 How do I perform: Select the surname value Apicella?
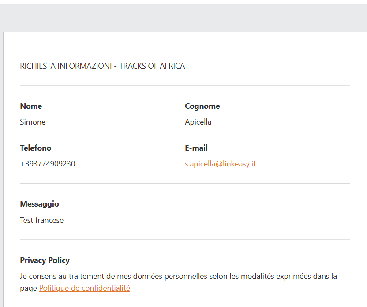[x=198, y=122]
